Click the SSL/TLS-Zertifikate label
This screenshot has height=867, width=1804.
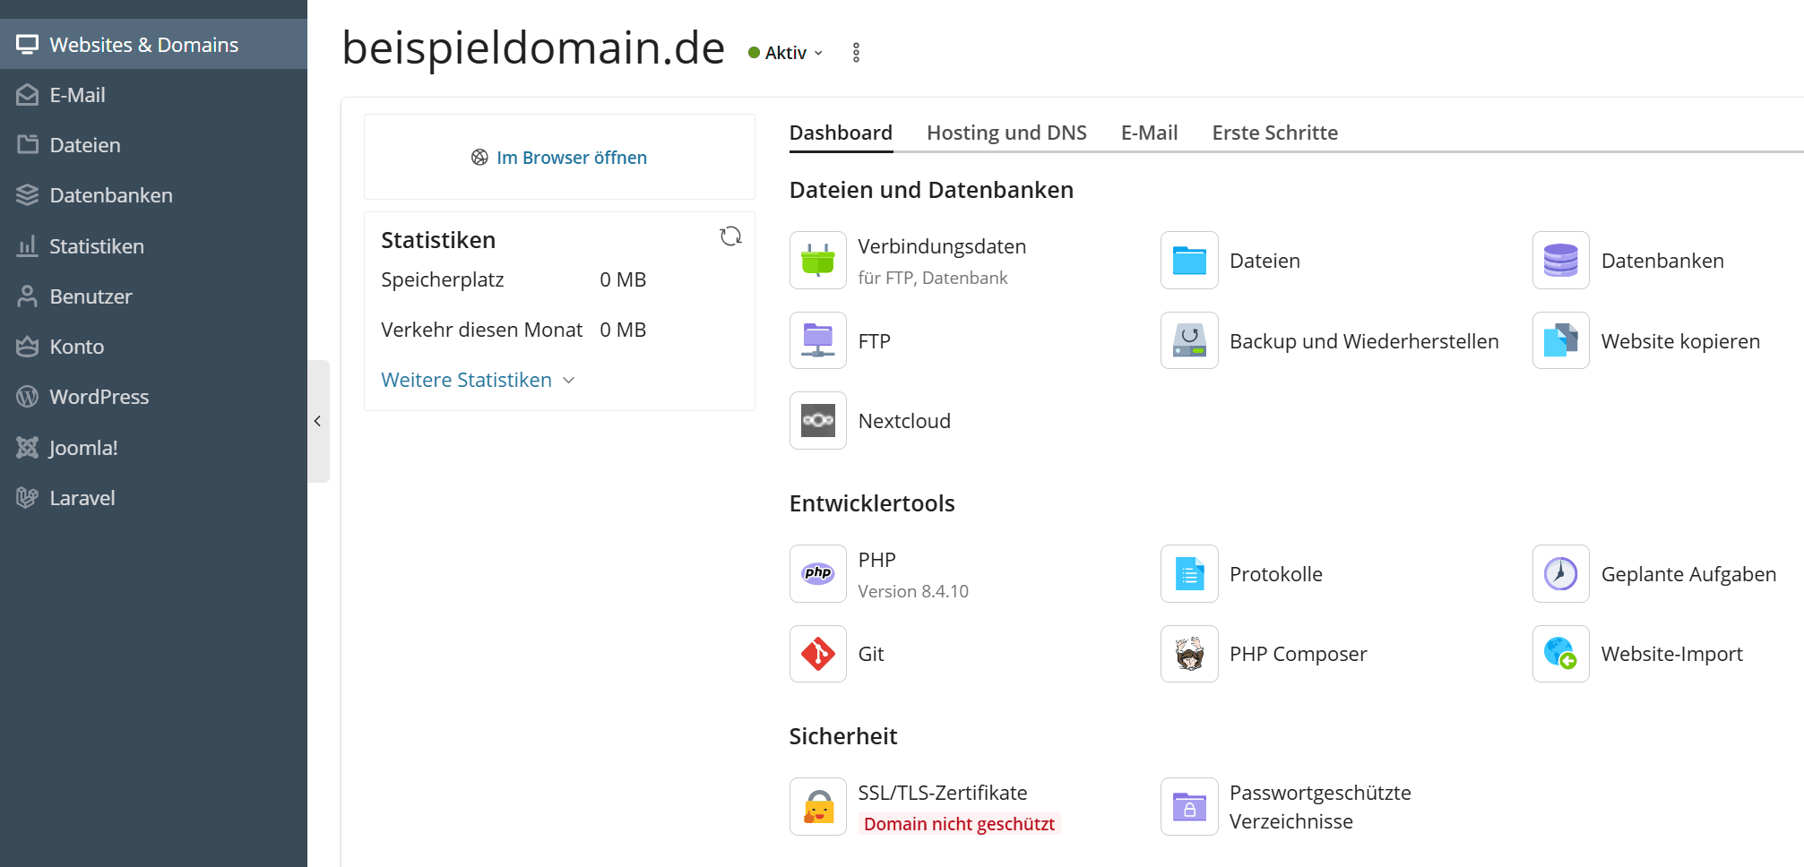[942, 793]
